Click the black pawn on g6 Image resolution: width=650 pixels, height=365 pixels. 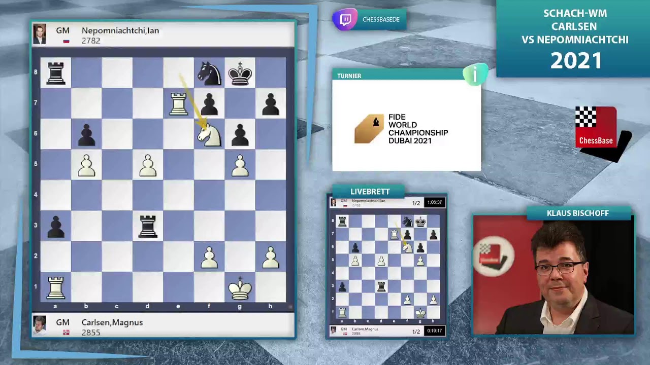coord(240,135)
